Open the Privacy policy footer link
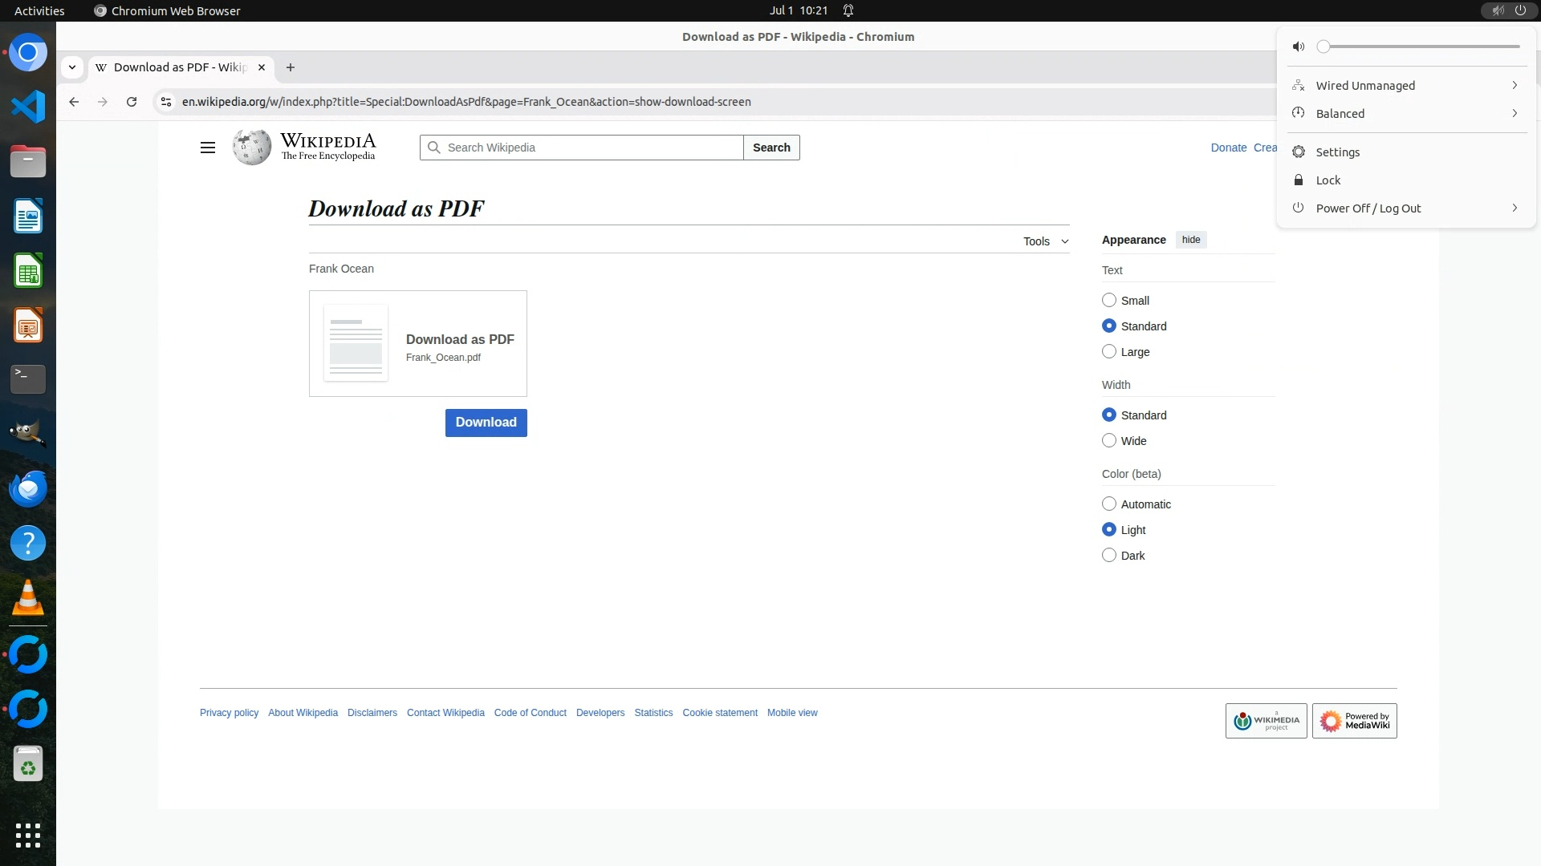1541x866 pixels. click(229, 713)
